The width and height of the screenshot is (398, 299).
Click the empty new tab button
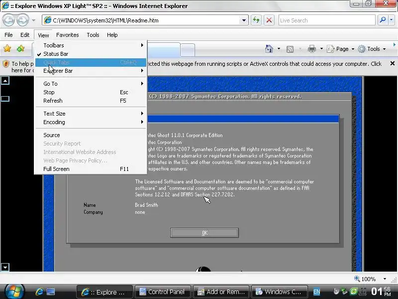click(x=188, y=50)
